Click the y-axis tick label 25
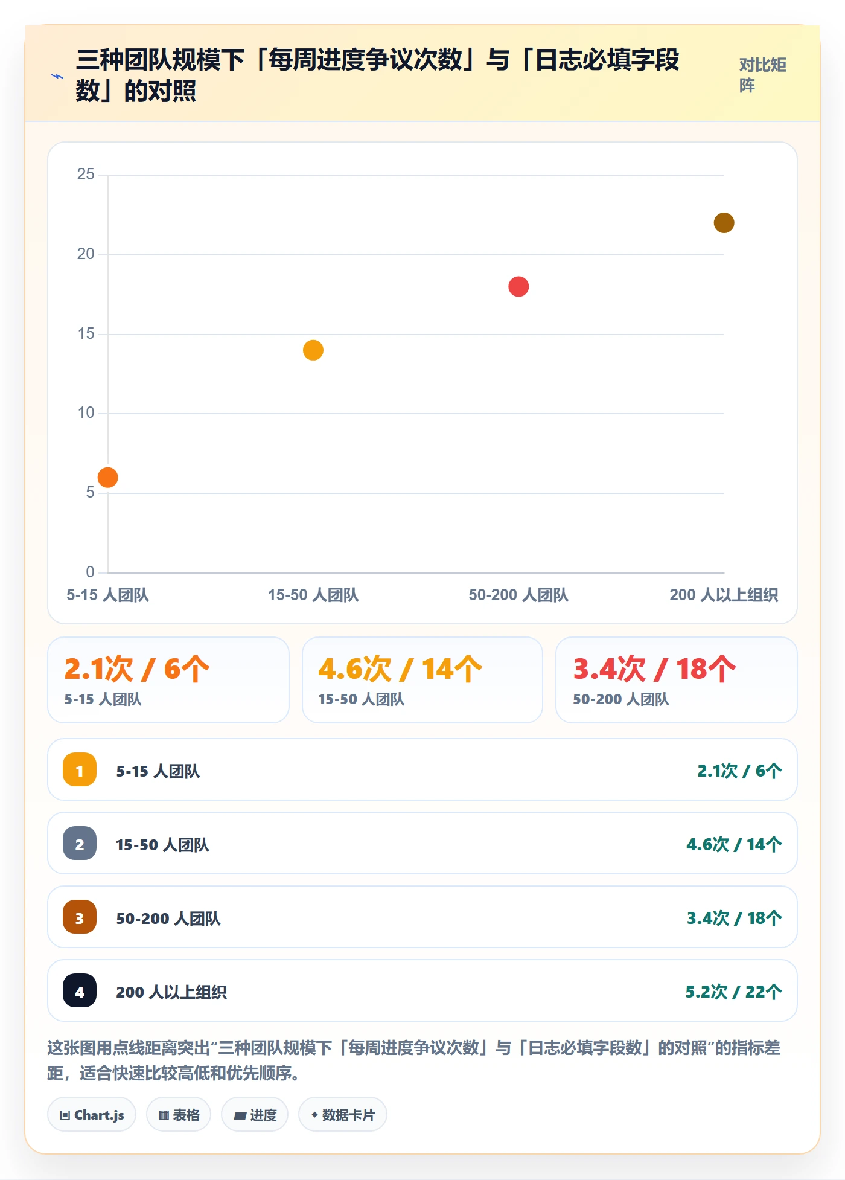Screen dimensions: 845x1180 (x=86, y=175)
